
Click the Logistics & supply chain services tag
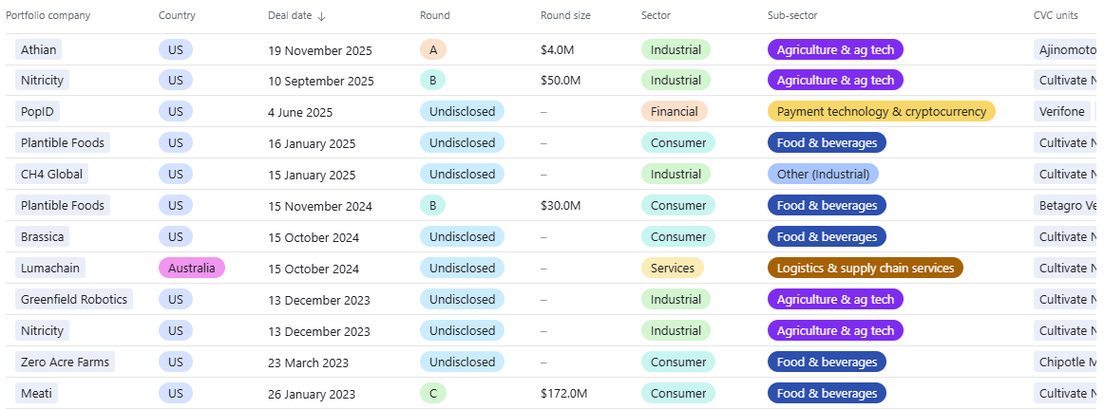[865, 269]
